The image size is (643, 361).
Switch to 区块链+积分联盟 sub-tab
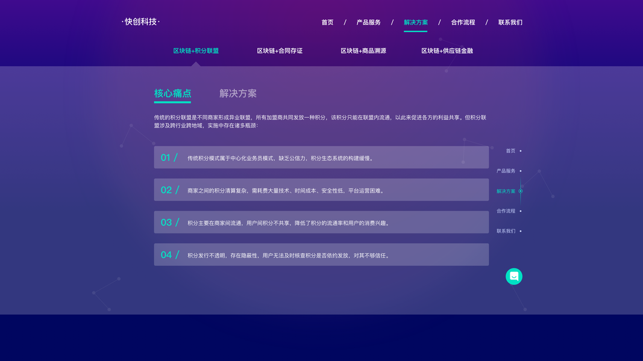[196, 51]
